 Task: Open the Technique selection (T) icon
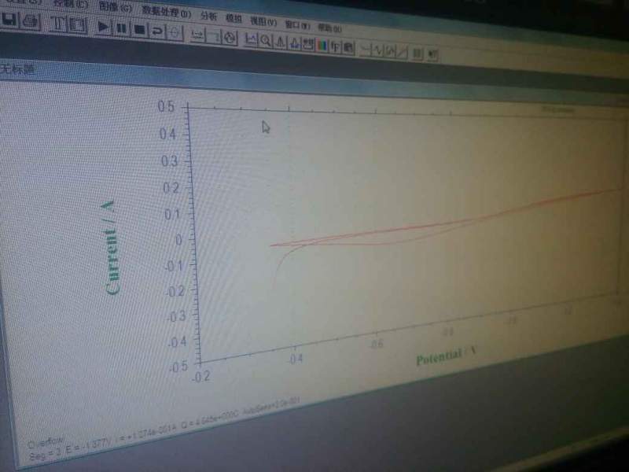(58, 24)
